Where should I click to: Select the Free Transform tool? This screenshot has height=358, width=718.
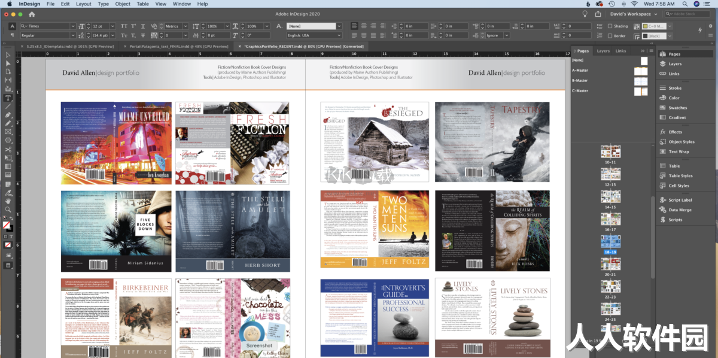pos(8,157)
